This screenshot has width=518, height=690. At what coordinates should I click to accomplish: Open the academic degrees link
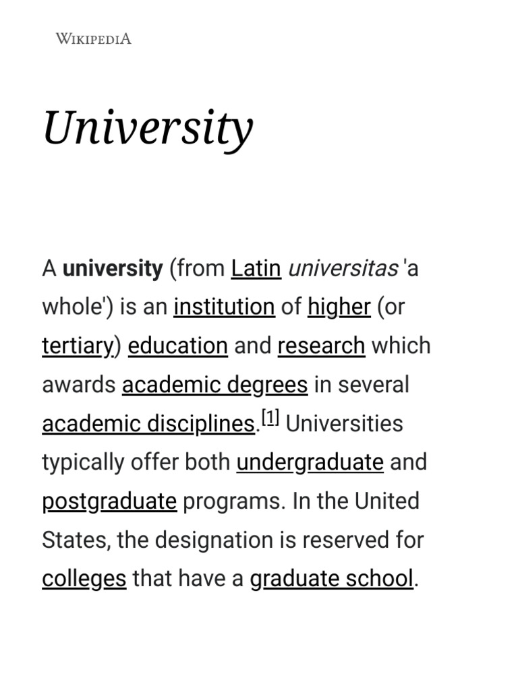tap(214, 385)
